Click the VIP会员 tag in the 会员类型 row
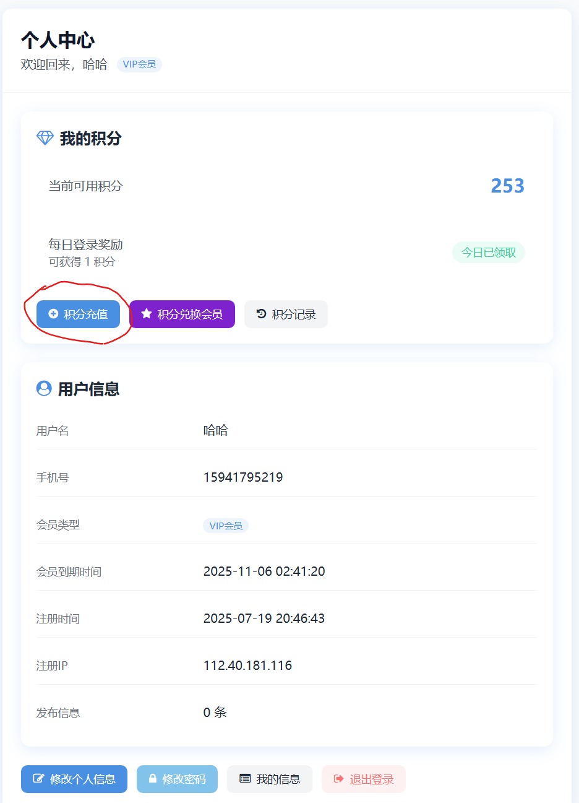Viewport: 579px width, 803px height. (x=226, y=526)
